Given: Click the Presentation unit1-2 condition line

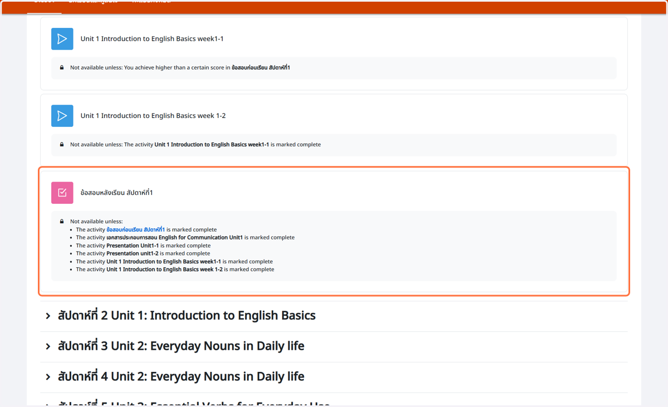Looking at the screenshot, I should coord(143,253).
